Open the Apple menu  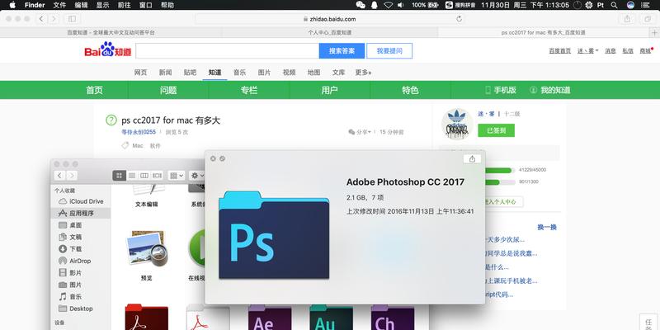click(x=12, y=5)
